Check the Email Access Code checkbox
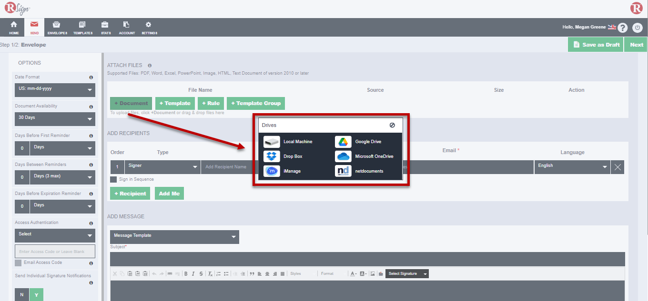 coord(18,263)
